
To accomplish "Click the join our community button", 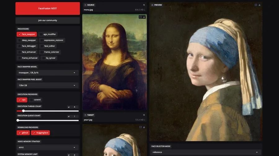I will pyautogui.click(x=48, y=20).
